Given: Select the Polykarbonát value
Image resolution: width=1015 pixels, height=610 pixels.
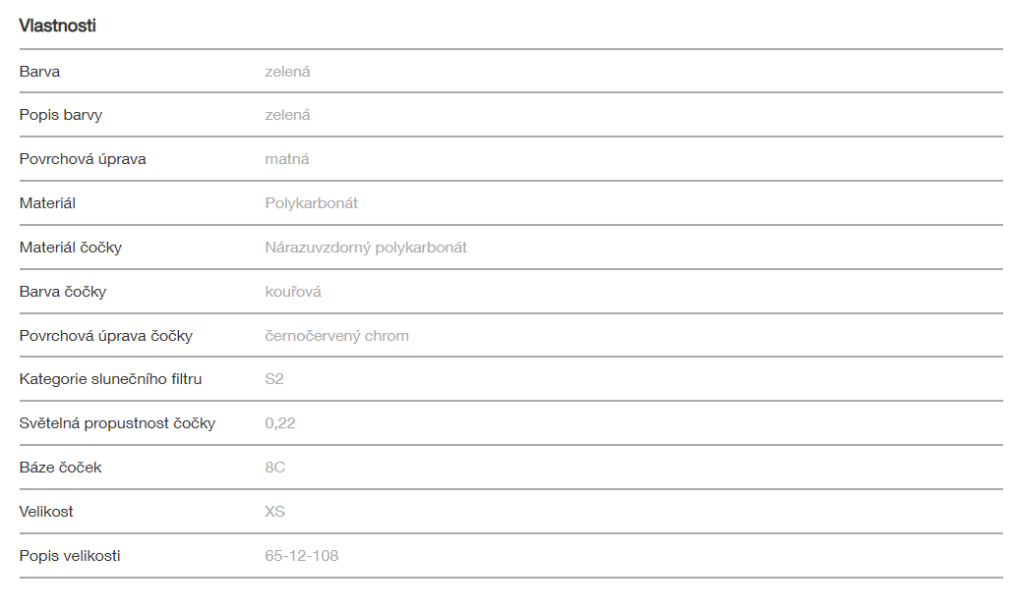Looking at the screenshot, I should [311, 203].
